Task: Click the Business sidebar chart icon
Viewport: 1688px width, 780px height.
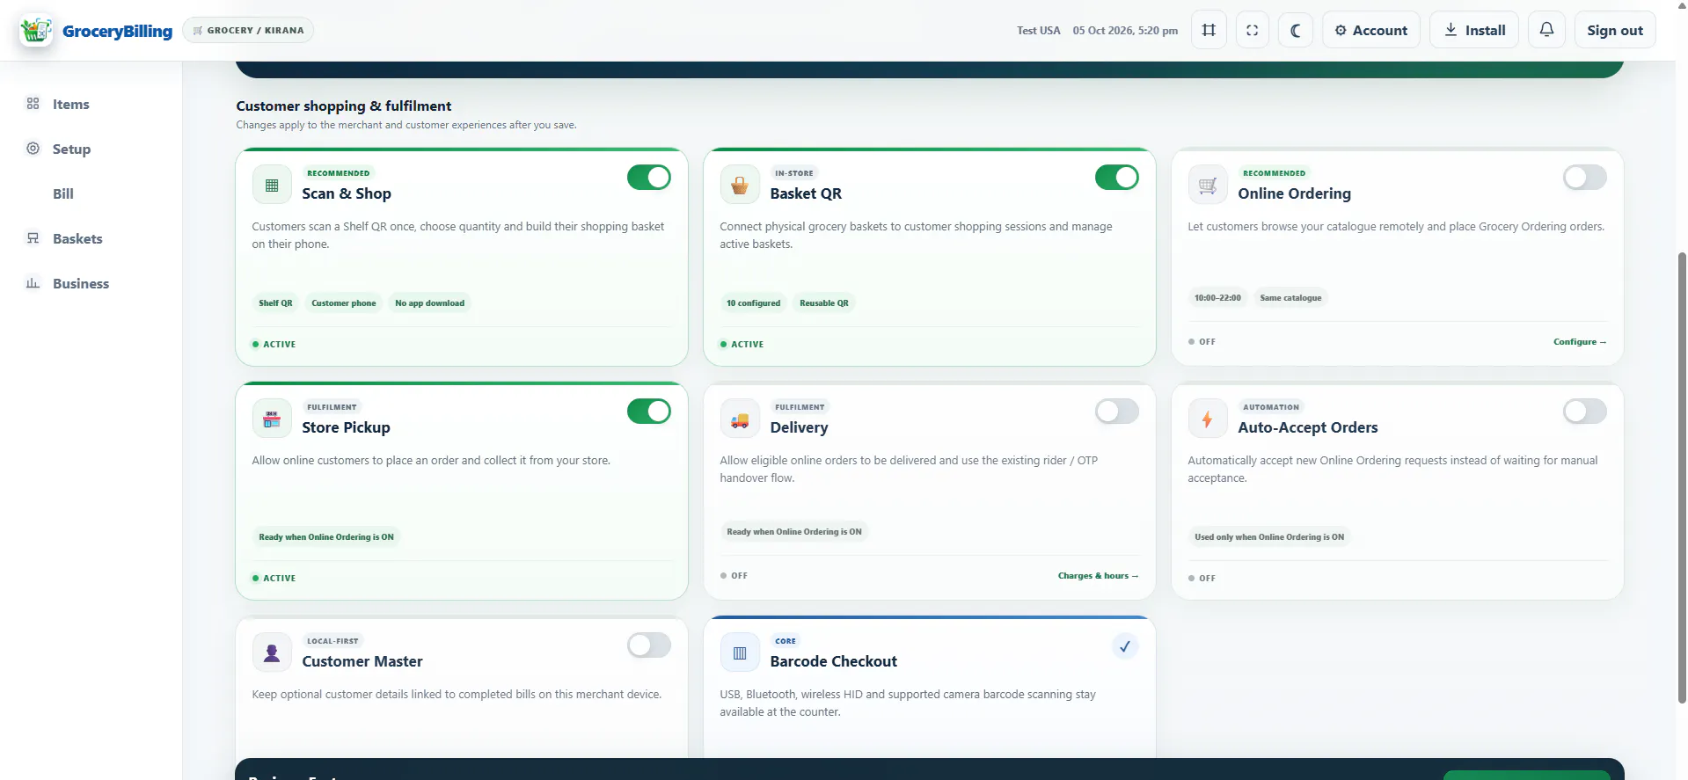Action: 33,283
